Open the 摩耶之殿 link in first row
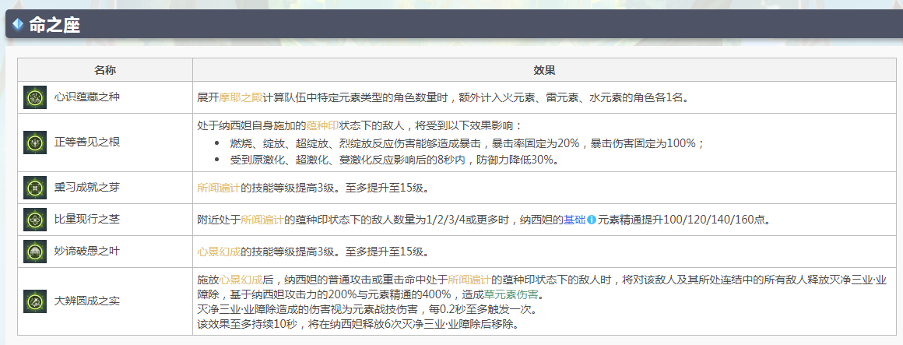This screenshot has width=903, height=345. coord(241,97)
